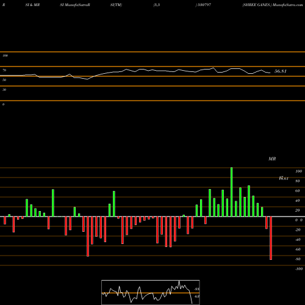305x305 pixels.
Task: Click the last red MR bar reaching -80
Action: click(271, 238)
